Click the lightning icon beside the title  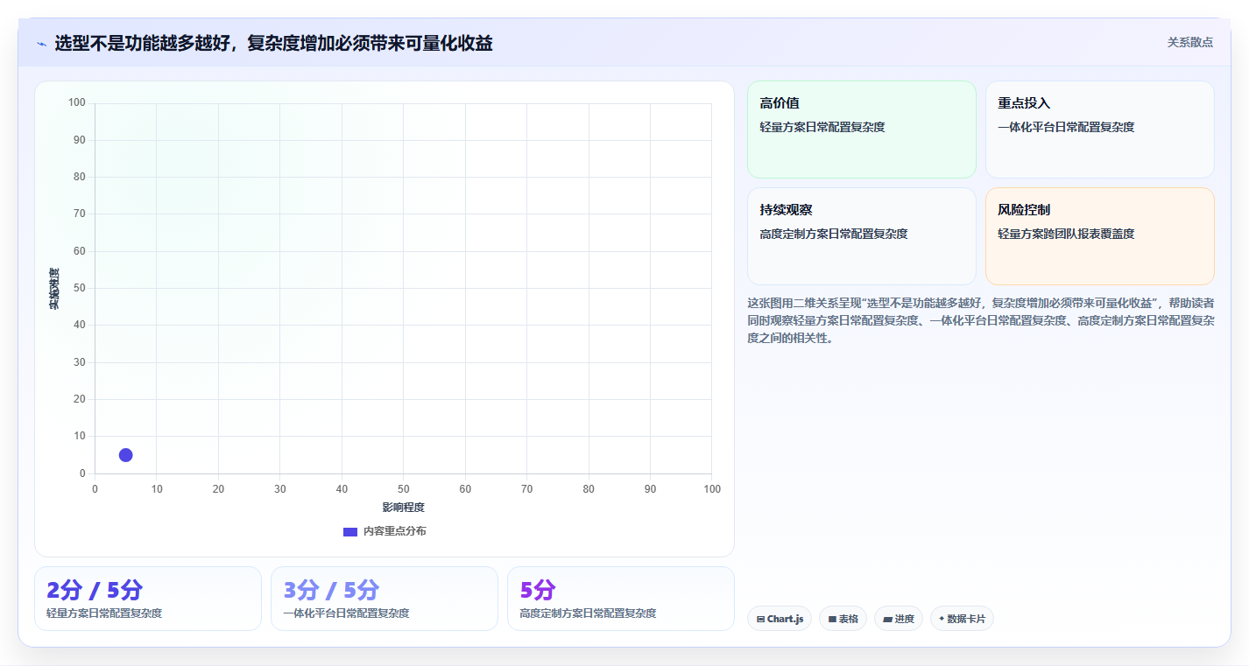click(x=41, y=44)
